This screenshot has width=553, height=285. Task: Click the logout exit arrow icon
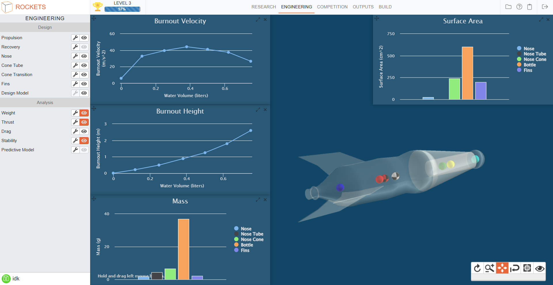coord(545,7)
